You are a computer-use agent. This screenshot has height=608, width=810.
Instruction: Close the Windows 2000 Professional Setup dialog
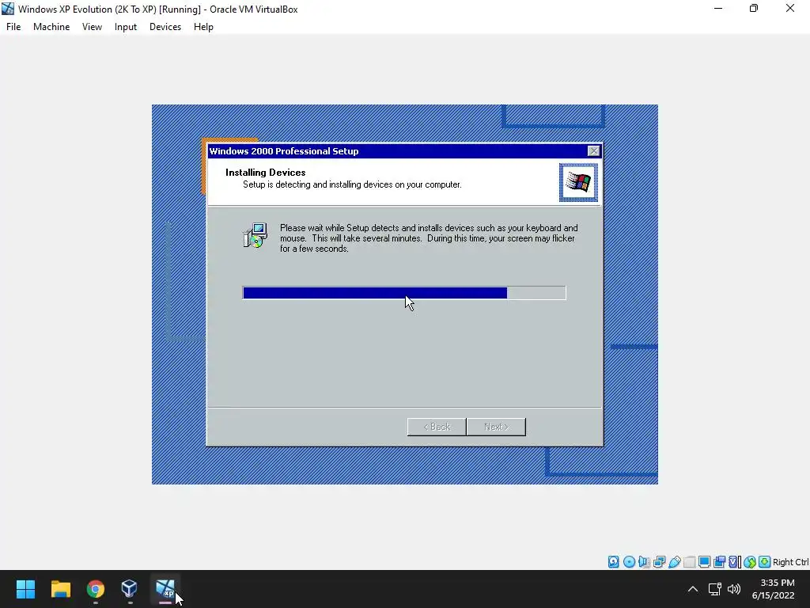click(x=593, y=151)
